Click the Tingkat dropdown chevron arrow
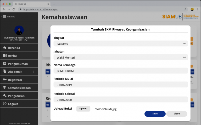Viewport: 201px width, 125px height. pos(184,43)
